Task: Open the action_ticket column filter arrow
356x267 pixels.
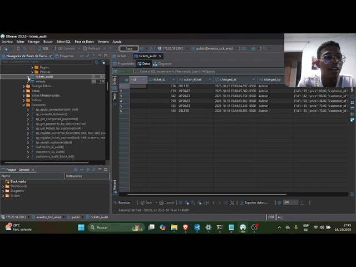Action: pyautogui.click(x=210, y=80)
